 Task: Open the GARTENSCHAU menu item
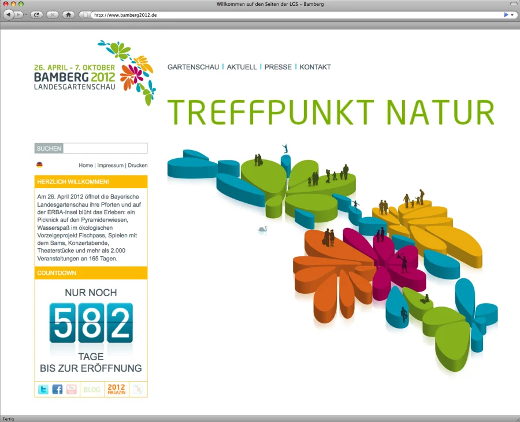tap(193, 67)
